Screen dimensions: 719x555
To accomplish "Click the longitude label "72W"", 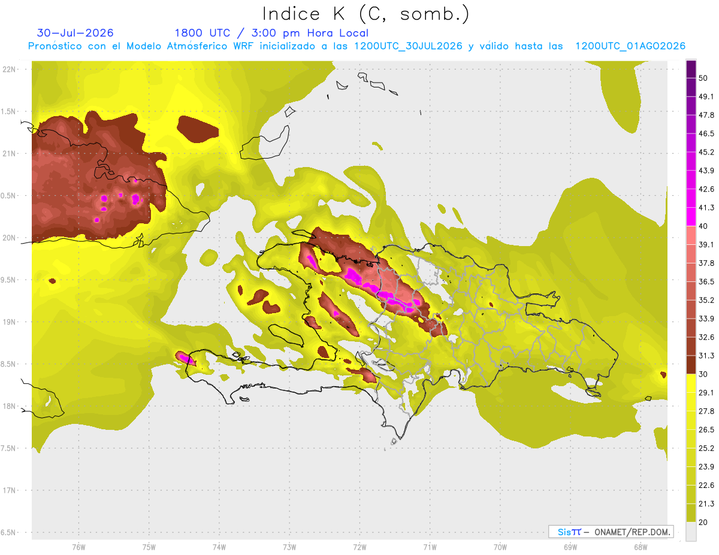I will pos(359,547).
